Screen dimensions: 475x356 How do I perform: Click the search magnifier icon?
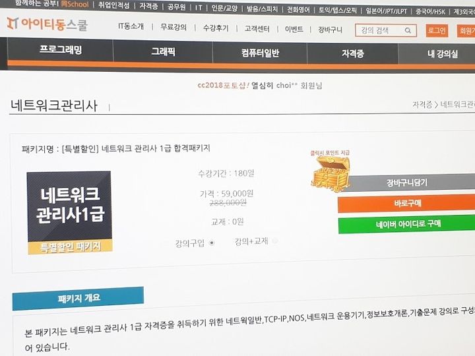(408, 30)
